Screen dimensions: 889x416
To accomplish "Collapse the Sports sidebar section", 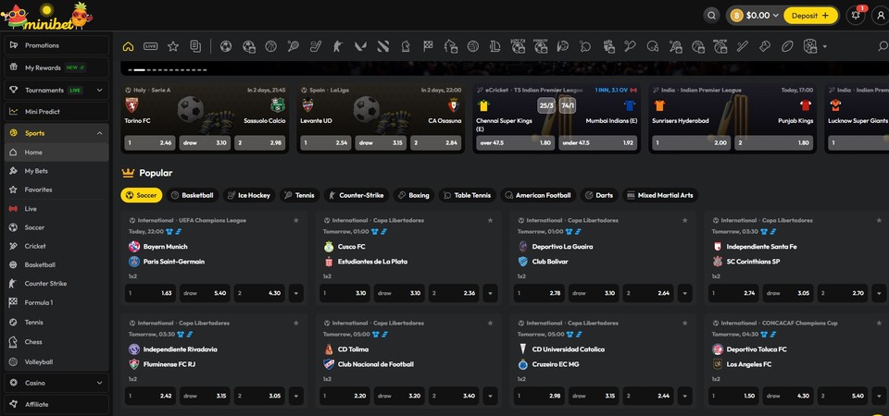I will (100, 133).
